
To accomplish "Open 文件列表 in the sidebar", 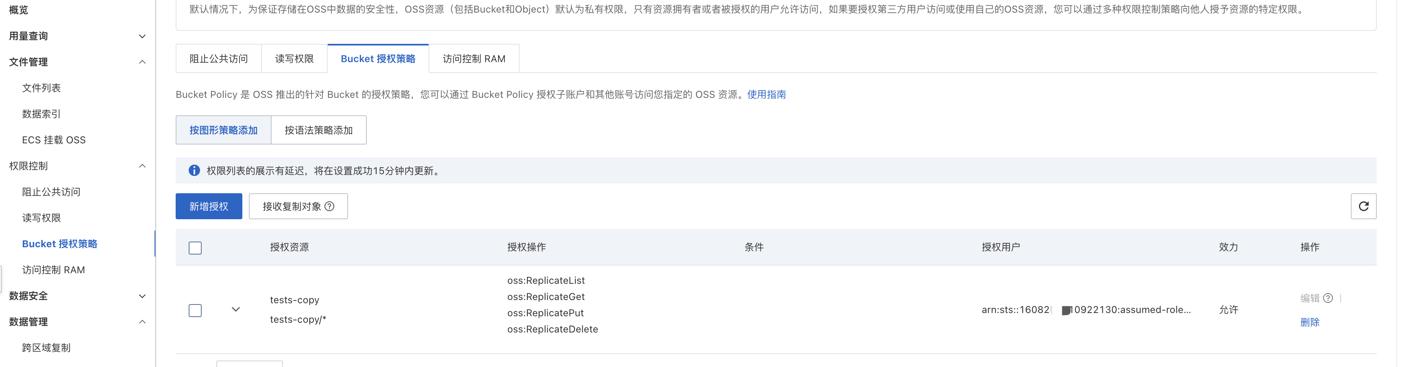I will (41, 88).
